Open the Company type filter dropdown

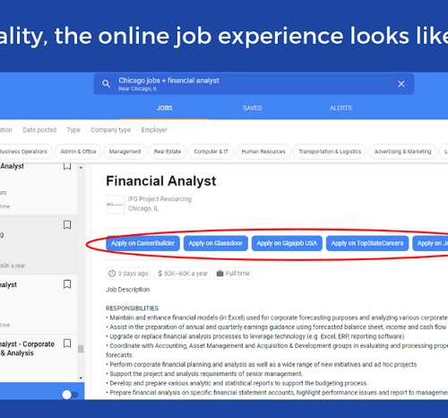point(111,130)
